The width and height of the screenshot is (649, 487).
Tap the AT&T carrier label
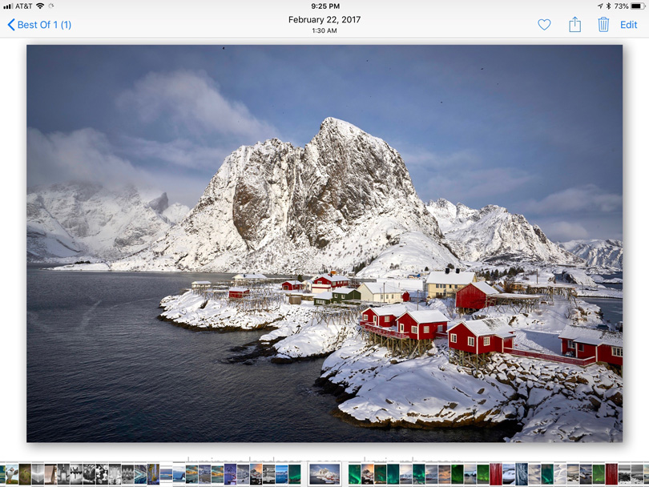tap(23, 6)
